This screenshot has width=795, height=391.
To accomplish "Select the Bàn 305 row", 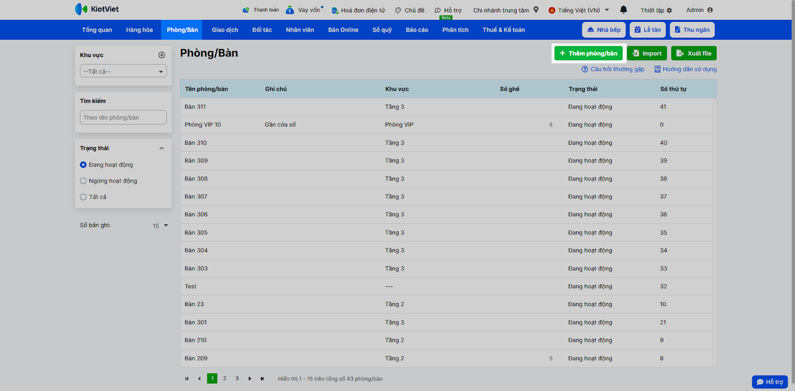I will coord(447,233).
